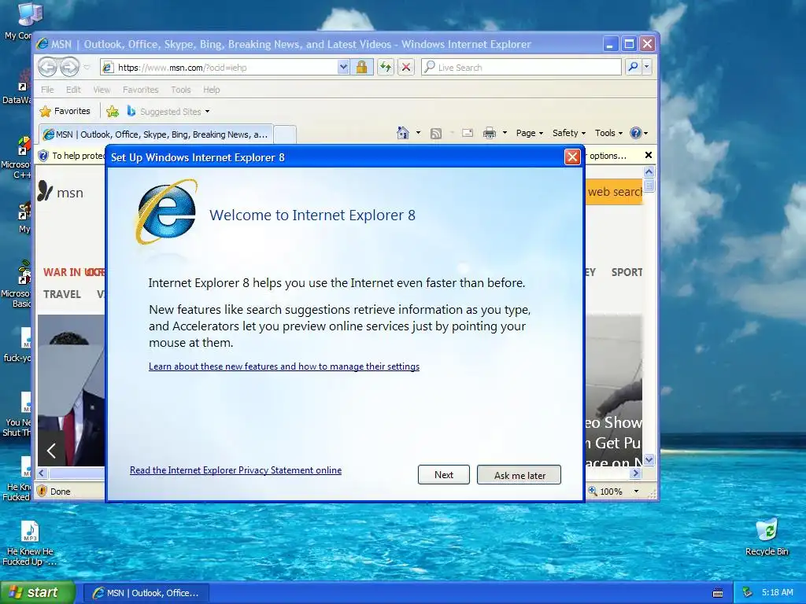Close the Set Up Internet Explorer 8 dialog
The image size is (806, 604).
tap(572, 157)
